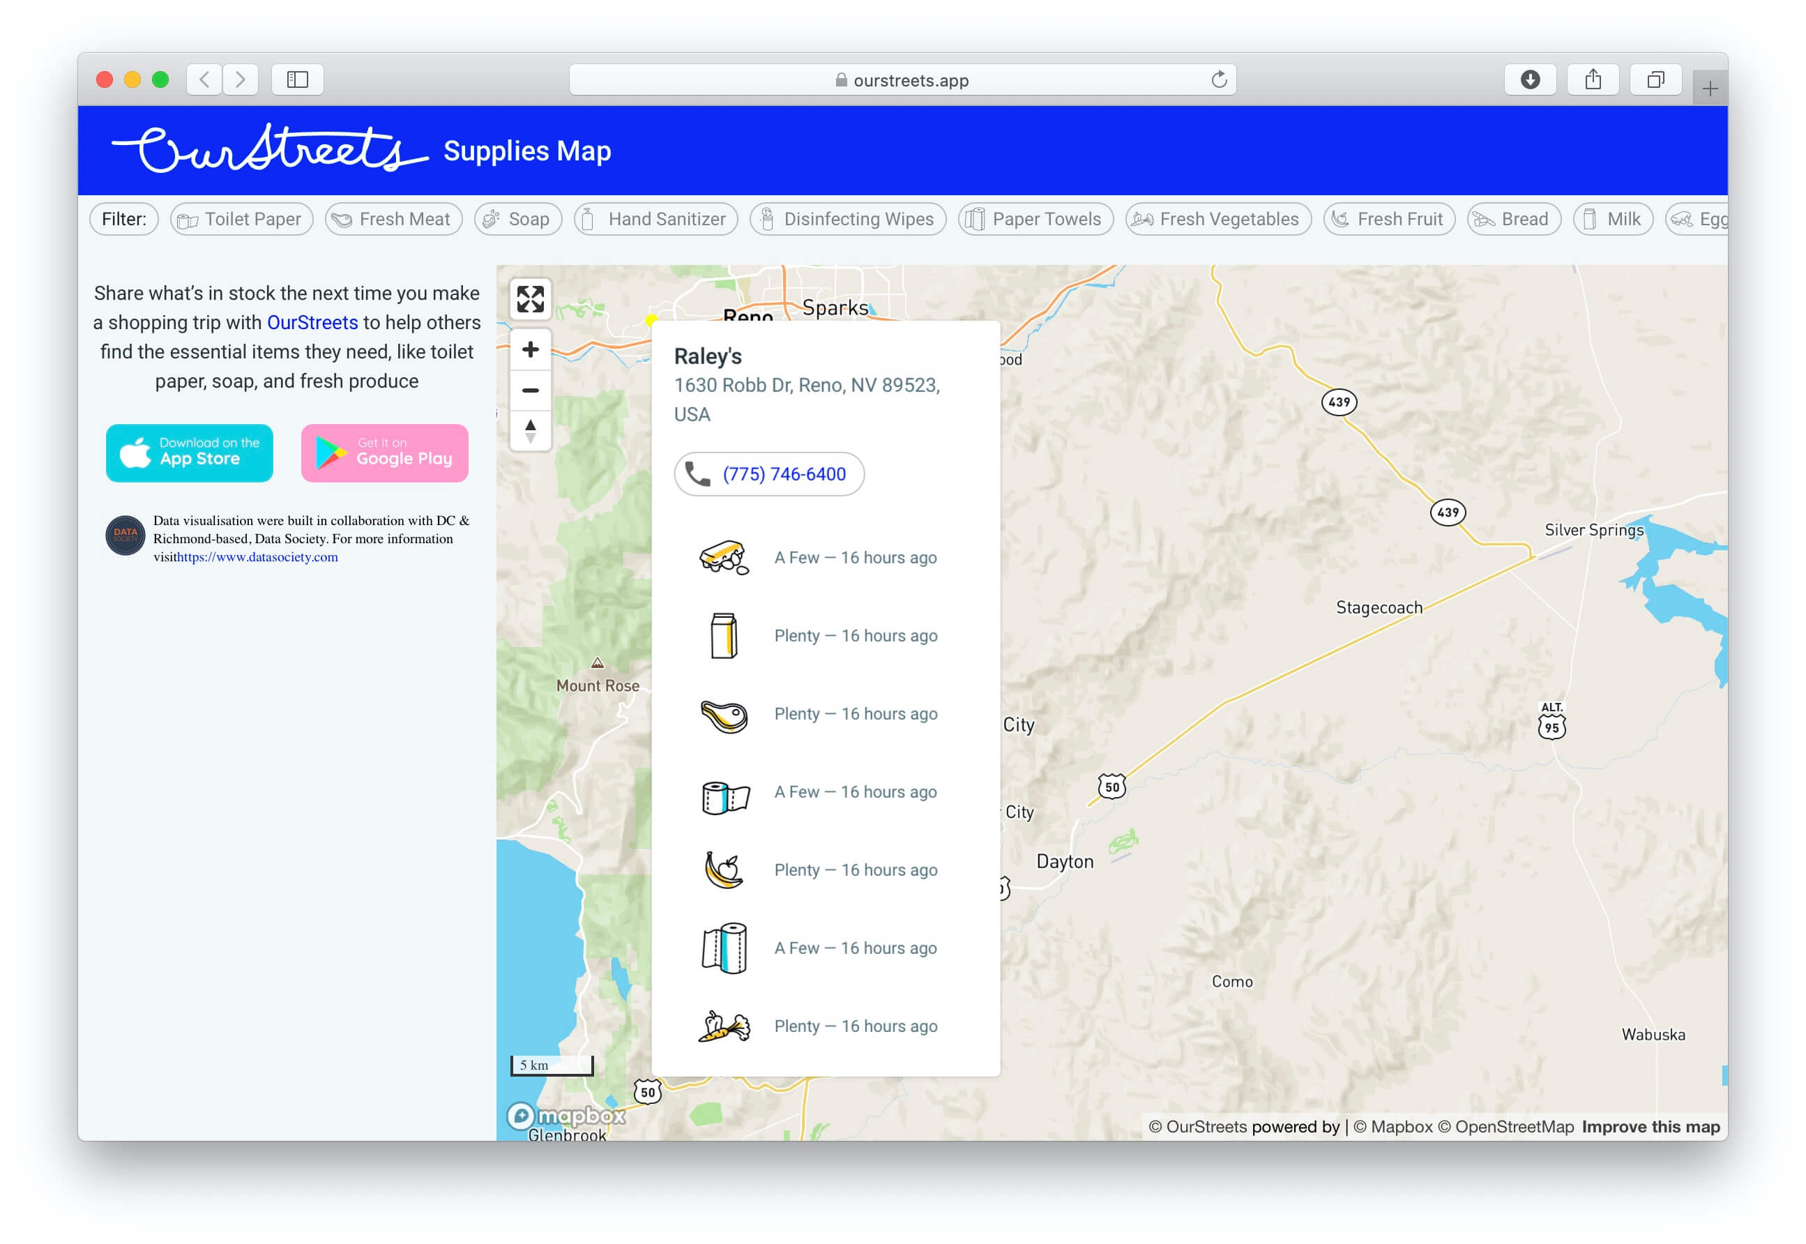Zoom in on the map
Viewport: 1806px width, 1244px height.
(530, 349)
